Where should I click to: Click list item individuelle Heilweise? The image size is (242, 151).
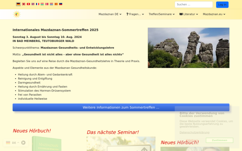point(32,99)
